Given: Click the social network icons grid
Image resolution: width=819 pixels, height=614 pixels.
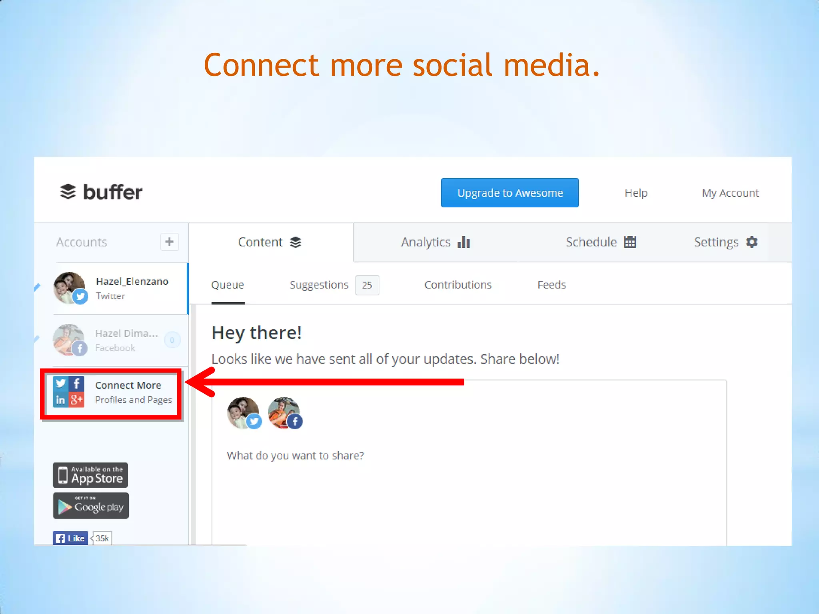Looking at the screenshot, I should pos(68,392).
